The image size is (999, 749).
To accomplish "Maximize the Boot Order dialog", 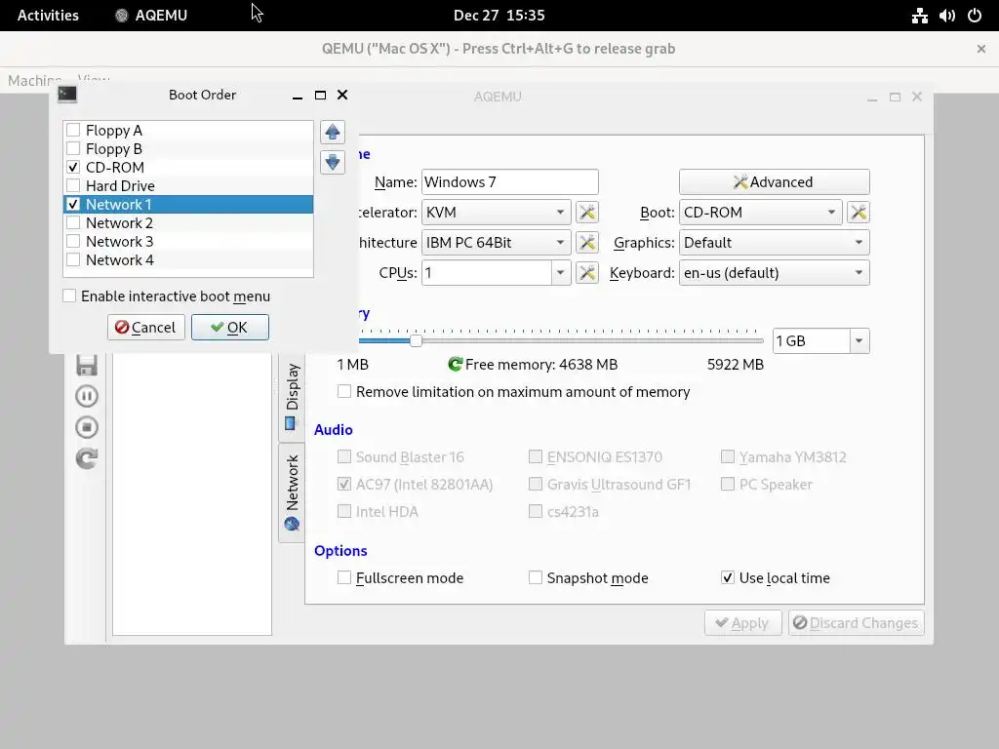I will point(320,95).
